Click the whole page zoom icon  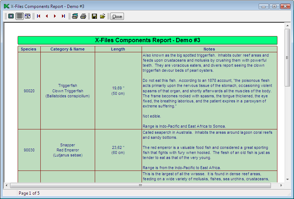11,16
